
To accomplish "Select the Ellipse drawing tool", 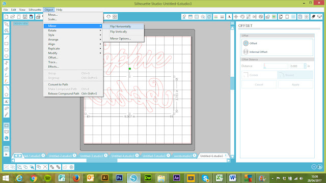I will point(7,56).
